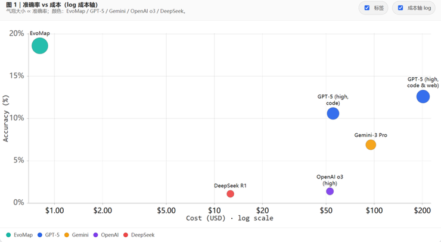Image resolution: width=441 pixels, height=242 pixels.
Task: Click the OpenAI legend entry
Action: click(106, 235)
